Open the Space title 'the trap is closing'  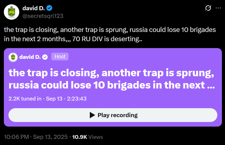tap(112, 79)
